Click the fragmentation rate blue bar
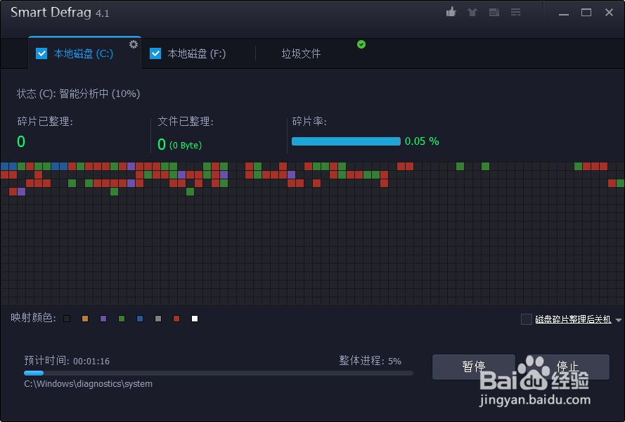 point(346,141)
